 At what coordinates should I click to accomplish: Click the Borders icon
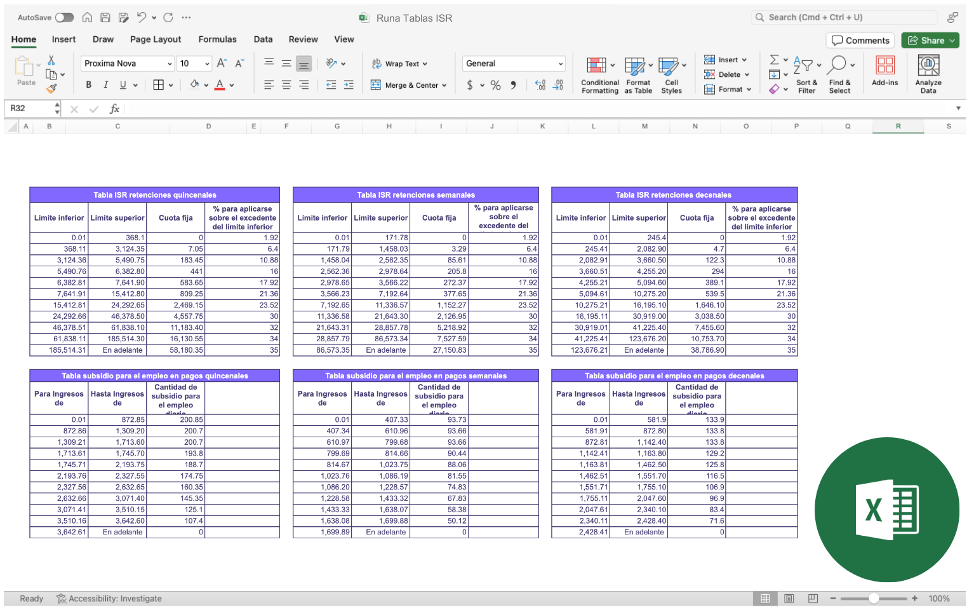(x=158, y=85)
